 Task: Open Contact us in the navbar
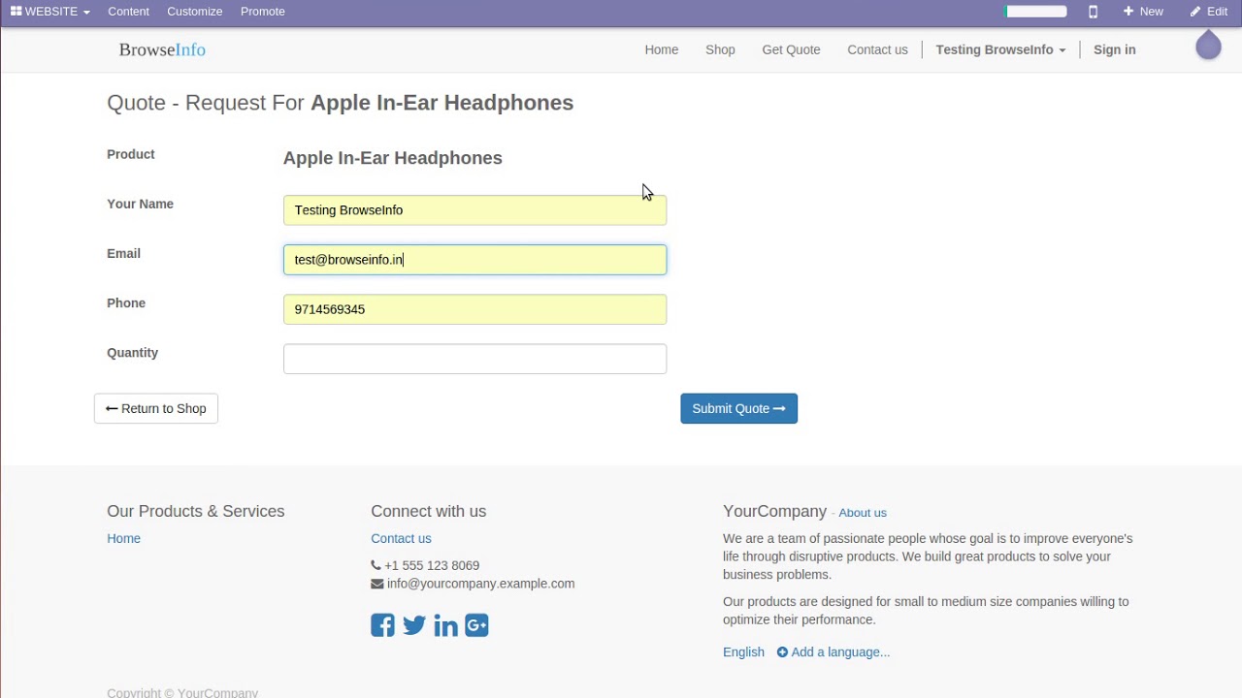point(877,49)
